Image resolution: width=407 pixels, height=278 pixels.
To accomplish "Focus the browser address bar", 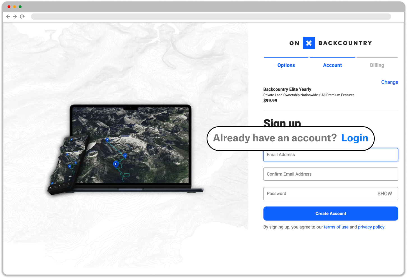I will click(211, 17).
